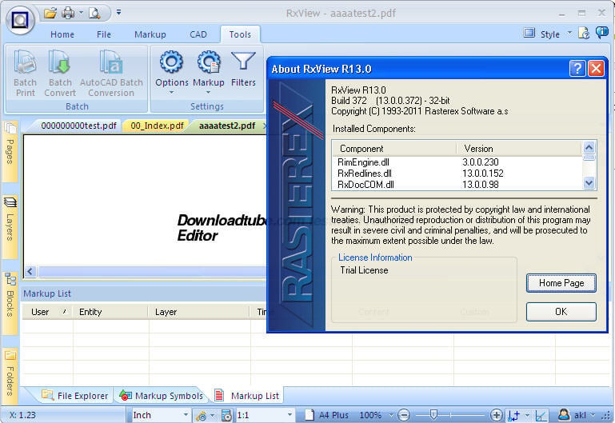Click the Batch Convert icon

coord(60,62)
